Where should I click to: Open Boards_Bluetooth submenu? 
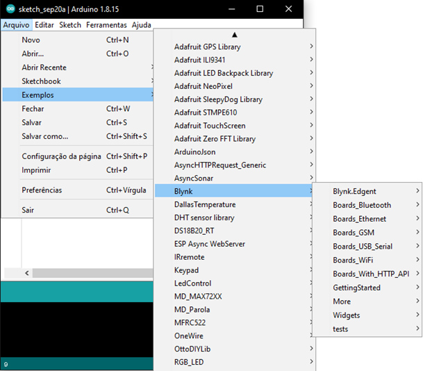[367, 205]
